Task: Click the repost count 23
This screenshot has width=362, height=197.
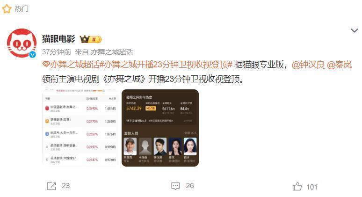Action: tap(66, 186)
